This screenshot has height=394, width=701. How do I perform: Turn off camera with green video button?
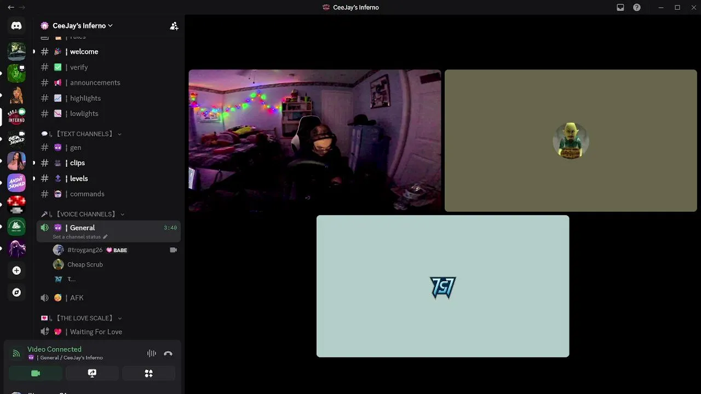(x=36, y=373)
